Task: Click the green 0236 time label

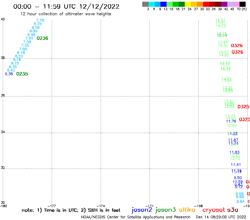Action: click(x=43, y=38)
